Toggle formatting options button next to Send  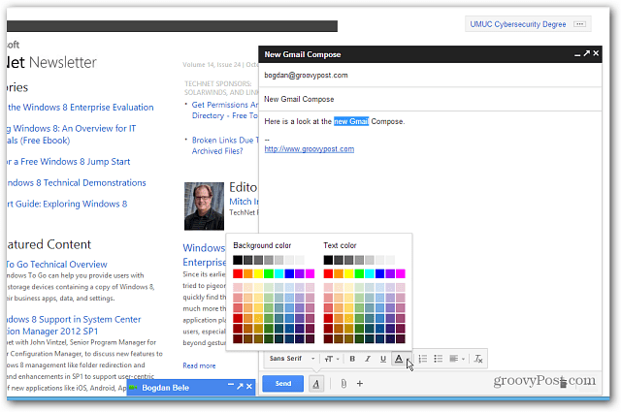(x=316, y=384)
